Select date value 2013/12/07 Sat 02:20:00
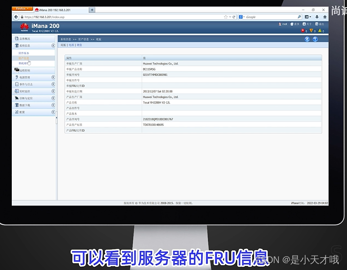This screenshot has height=270, width=347. pyautogui.click(x=158, y=91)
